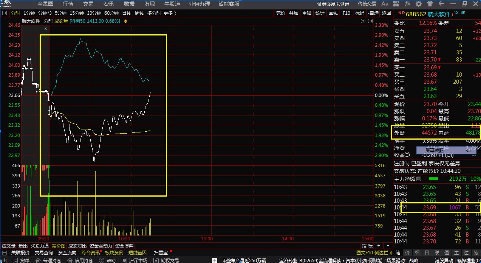Switch to 周线 weekly tab

point(139,13)
